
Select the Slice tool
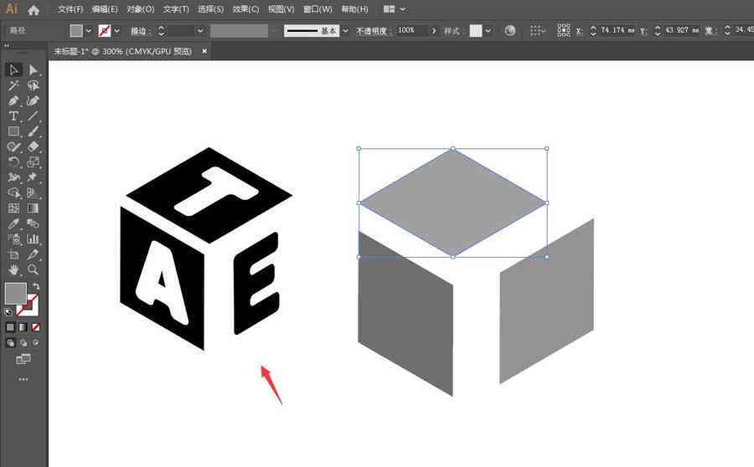[33, 254]
